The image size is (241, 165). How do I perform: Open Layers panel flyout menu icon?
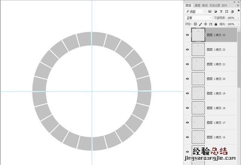click(238, 5)
